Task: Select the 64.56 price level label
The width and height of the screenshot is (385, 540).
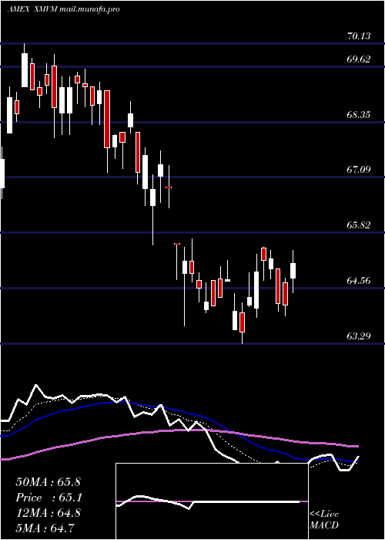Action: click(359, 280)
